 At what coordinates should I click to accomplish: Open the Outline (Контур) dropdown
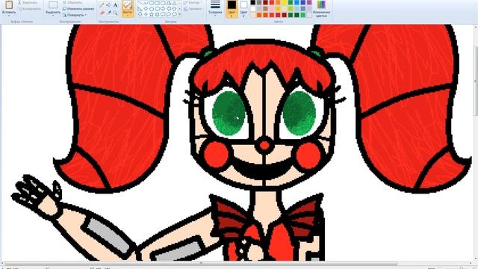pyautogui.click(x=193, y=3)
